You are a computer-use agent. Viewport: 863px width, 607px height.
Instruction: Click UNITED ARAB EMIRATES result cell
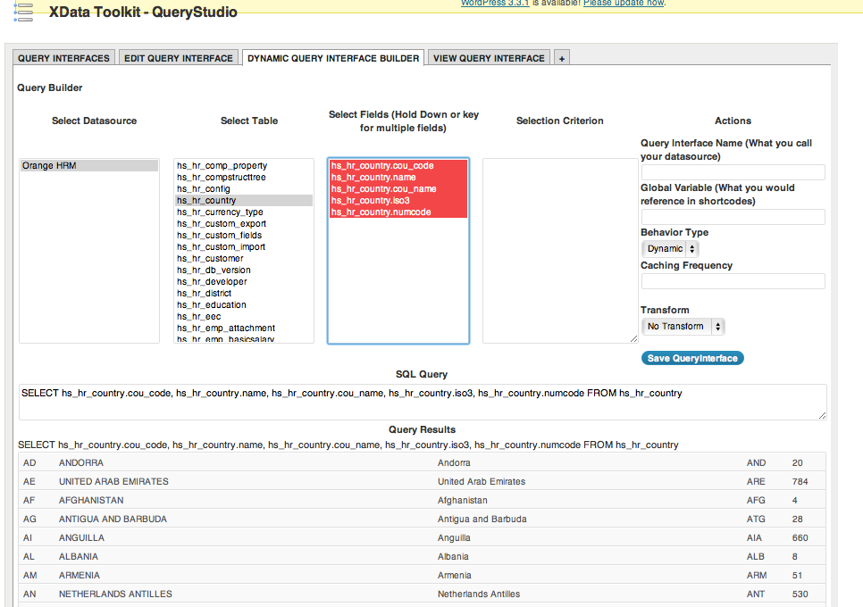click(114, 482)
